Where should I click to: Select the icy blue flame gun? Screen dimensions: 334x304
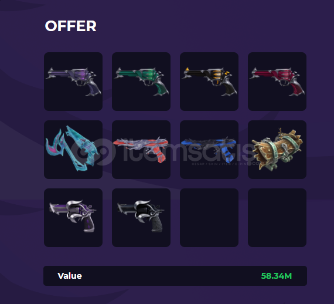(73, 149)
